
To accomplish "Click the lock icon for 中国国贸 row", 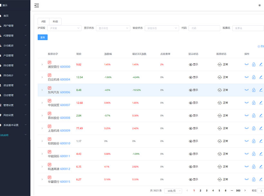I will pyautogui.click(x=254, y=103).
